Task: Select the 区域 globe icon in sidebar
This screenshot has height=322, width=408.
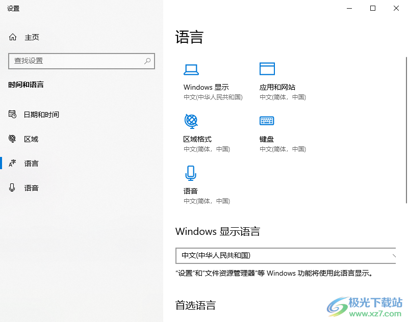Action: pyautogui.click(x=12, y=139)
